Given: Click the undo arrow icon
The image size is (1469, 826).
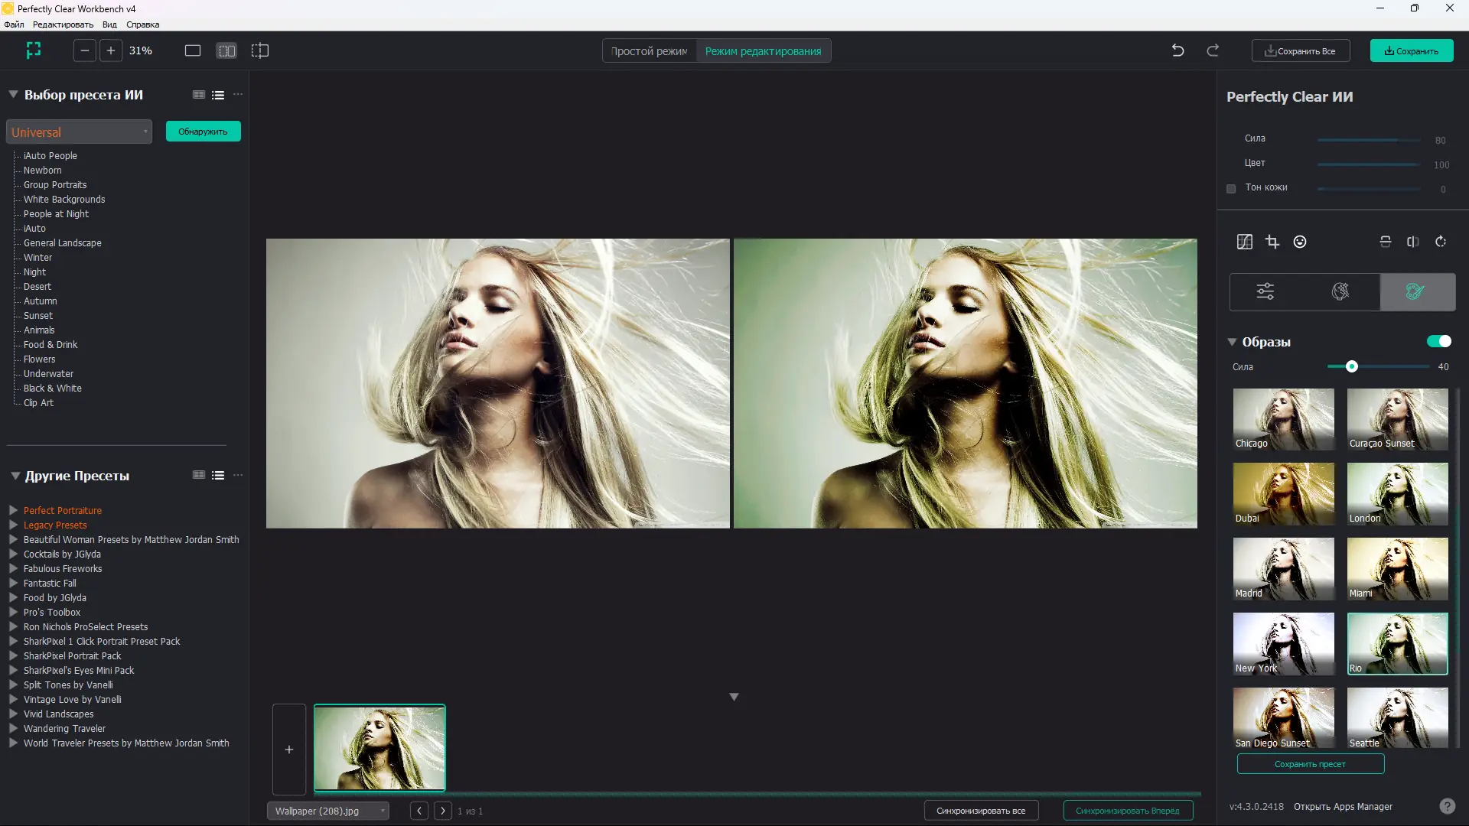Looking at the screenshot, I should [x=1177, y=50].
